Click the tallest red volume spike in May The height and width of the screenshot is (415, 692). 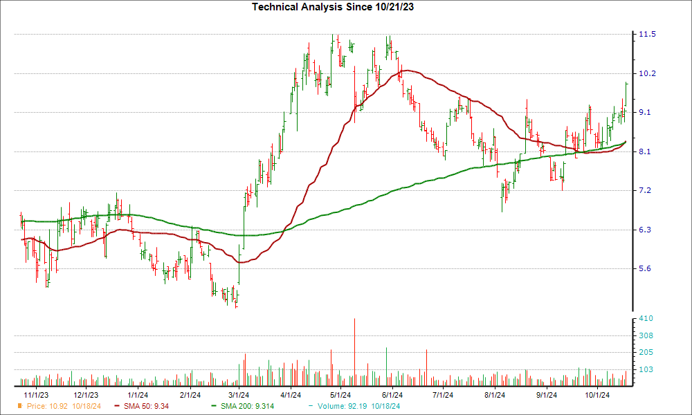point(354,352)
